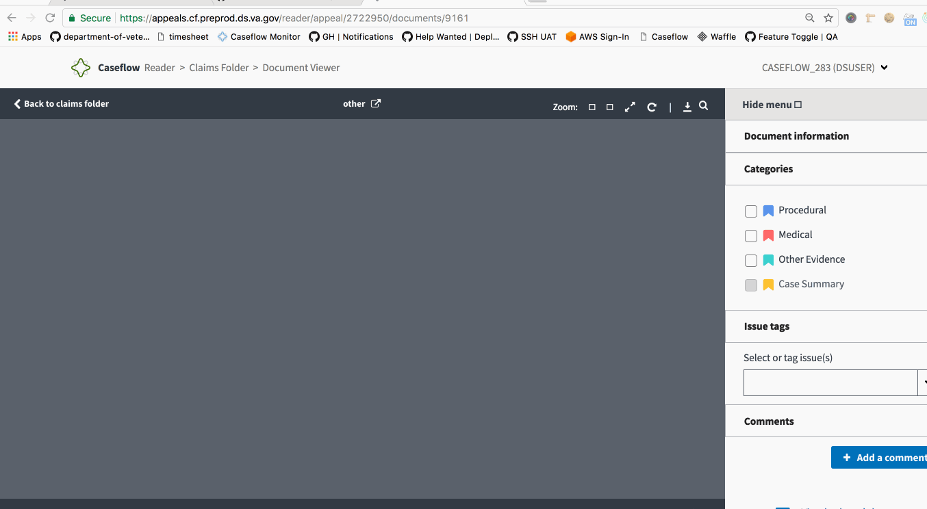Rotate the document with the rotate icon
The width and height of the screenshot is (927, 509).
(x=652, y=107)
